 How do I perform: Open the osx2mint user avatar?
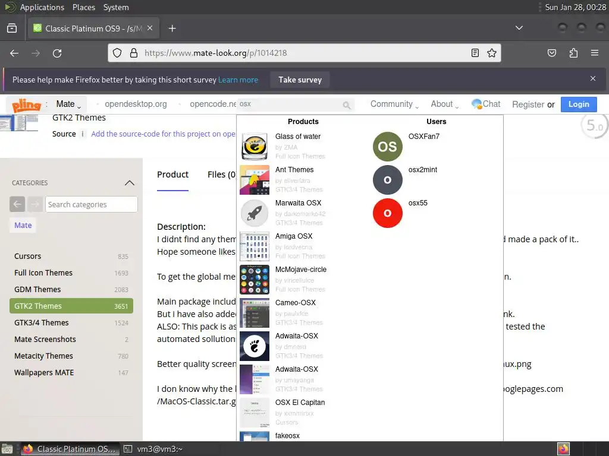(387, 180)
